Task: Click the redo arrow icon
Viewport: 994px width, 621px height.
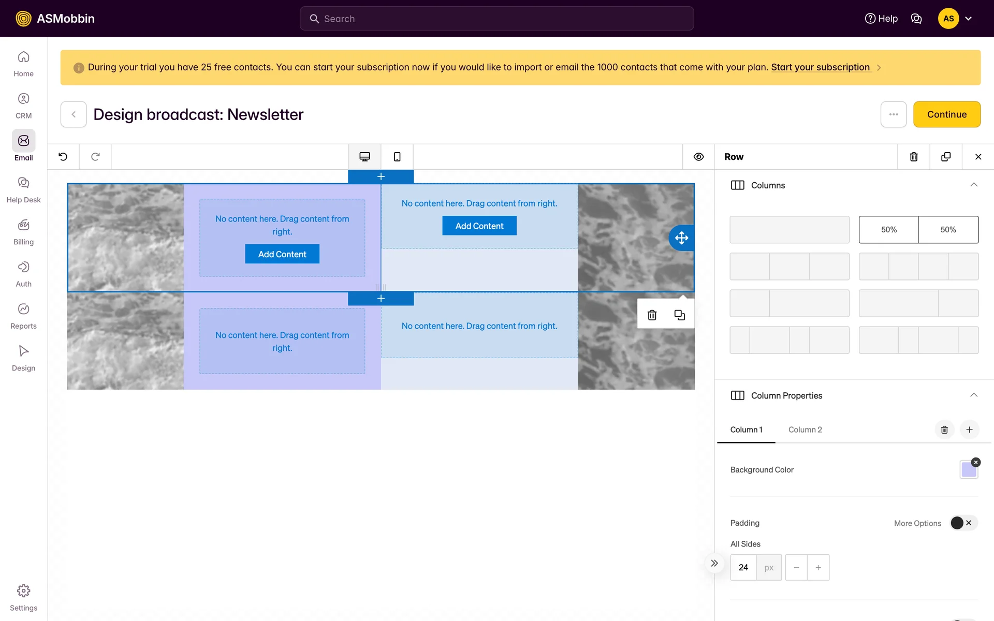Action: point(95,157)
